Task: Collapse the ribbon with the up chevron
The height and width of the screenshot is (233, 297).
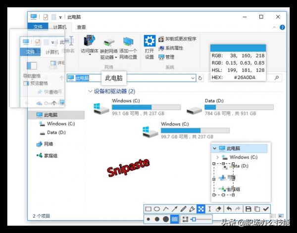Action: [x=274, y=27]
